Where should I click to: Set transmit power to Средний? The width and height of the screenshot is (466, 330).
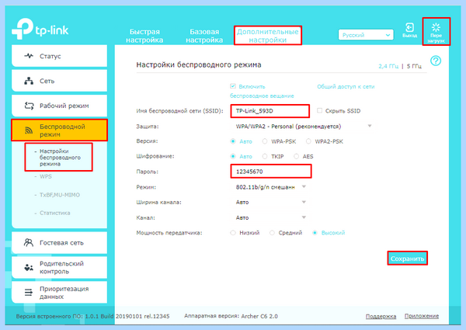pos(272,233)
